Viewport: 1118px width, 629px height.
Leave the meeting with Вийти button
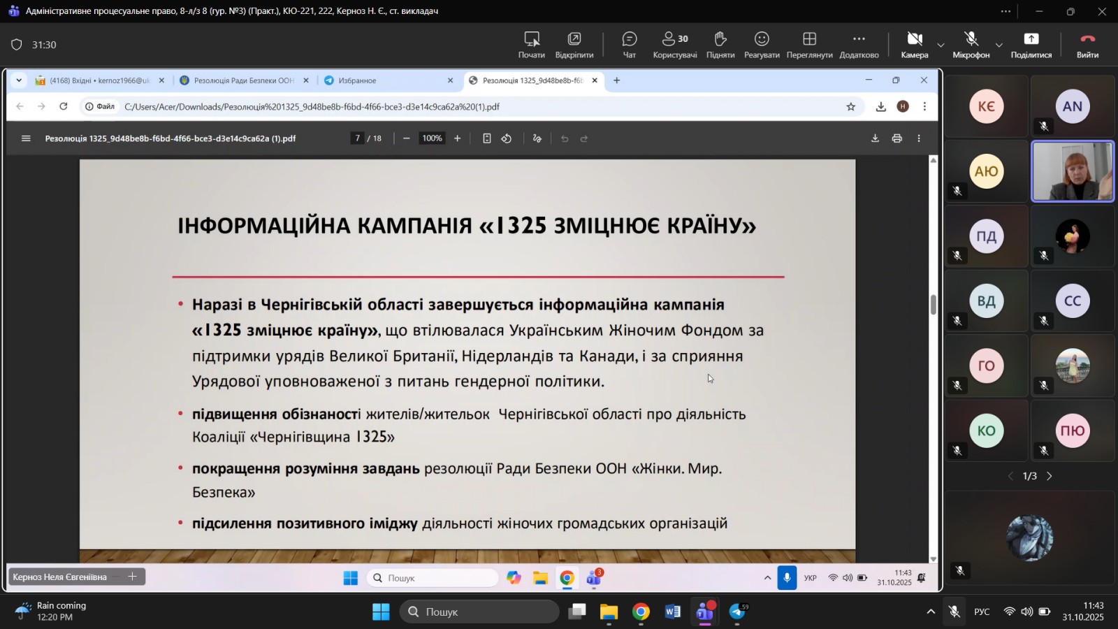[1087, 45]
